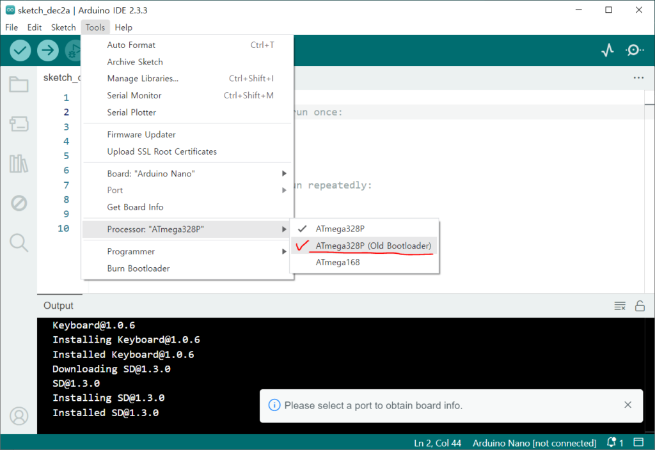Expand the Board "Arduino Nano" submenu

point(187,174)
